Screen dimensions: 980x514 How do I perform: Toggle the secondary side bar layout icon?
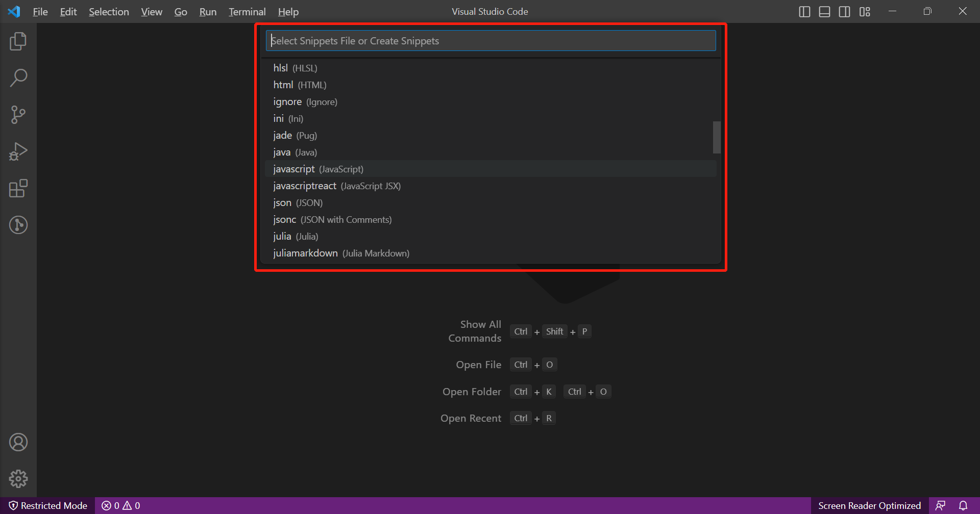pyautogui.click(x=844, y=12)
